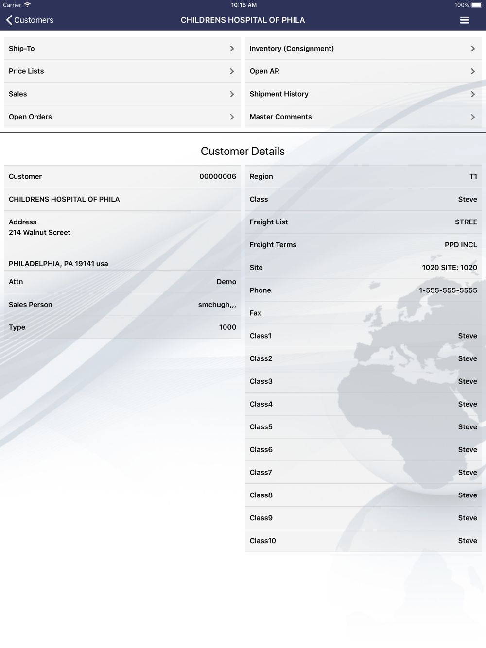Tap the 10:15 AM clock
This screenshot has height=648, width=486.
click(243, 5)
